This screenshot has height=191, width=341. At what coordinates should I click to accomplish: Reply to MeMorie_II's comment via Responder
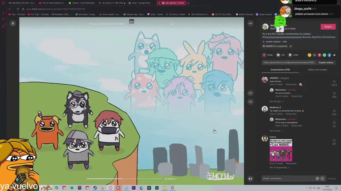[x=291, y=114]
